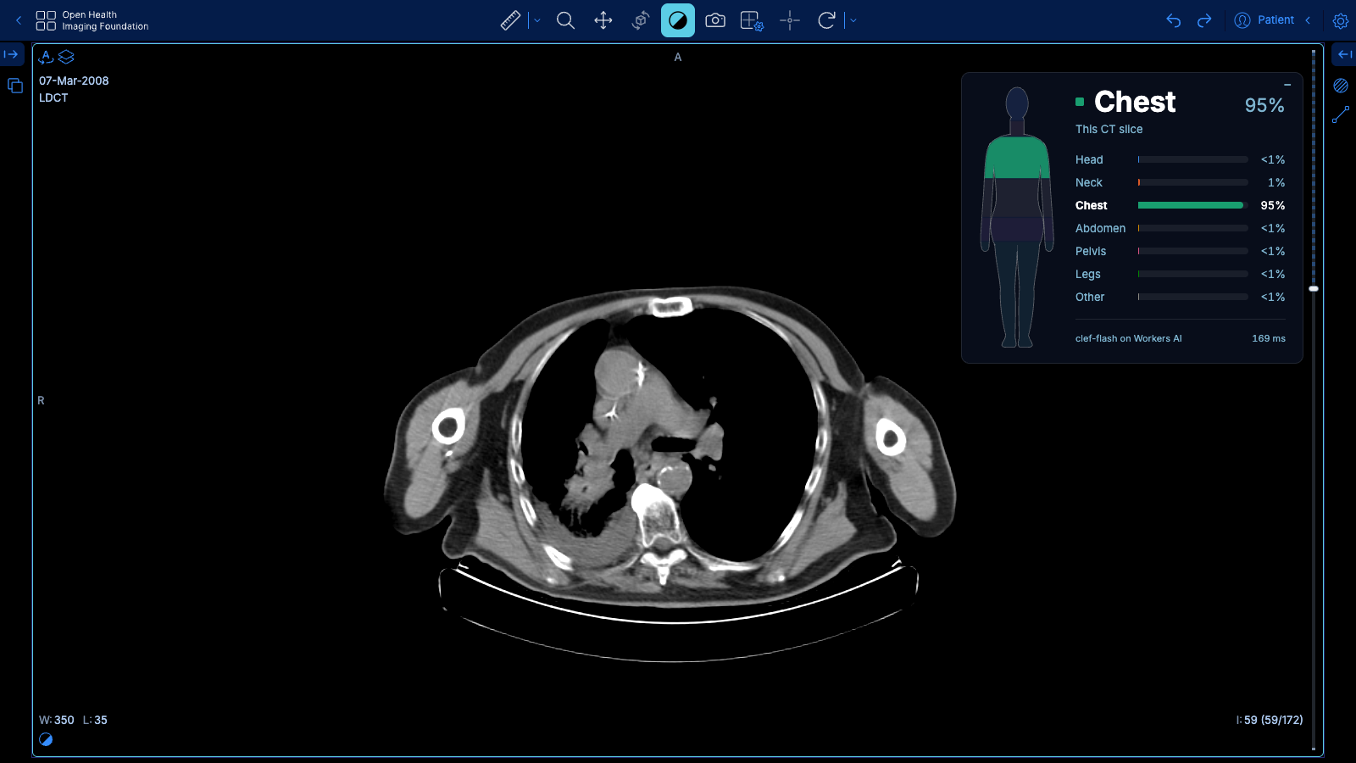Redo the last undone action
Viewport: 1356px width, 763px height.
pos(1204,20)
